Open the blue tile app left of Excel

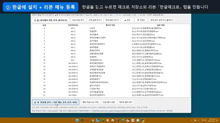tap(98, 120)
